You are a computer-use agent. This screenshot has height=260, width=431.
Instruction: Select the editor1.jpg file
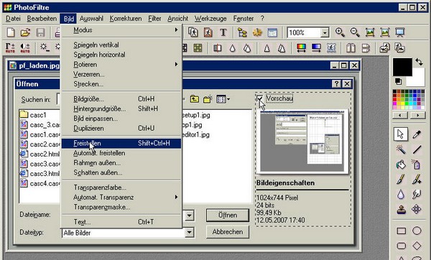coord(195,135)
